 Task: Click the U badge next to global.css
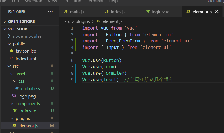pos(52,88)
